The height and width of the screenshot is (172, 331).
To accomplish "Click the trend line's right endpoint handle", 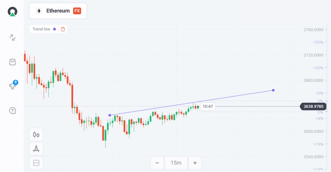I will [x=273, y=90].
